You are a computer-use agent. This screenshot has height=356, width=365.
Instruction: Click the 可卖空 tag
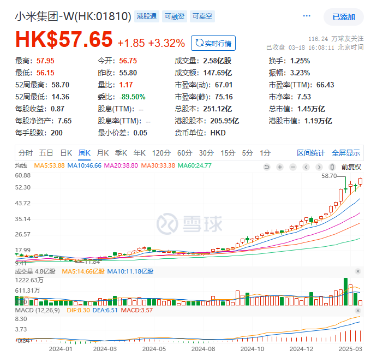click(x=202, y=16)
